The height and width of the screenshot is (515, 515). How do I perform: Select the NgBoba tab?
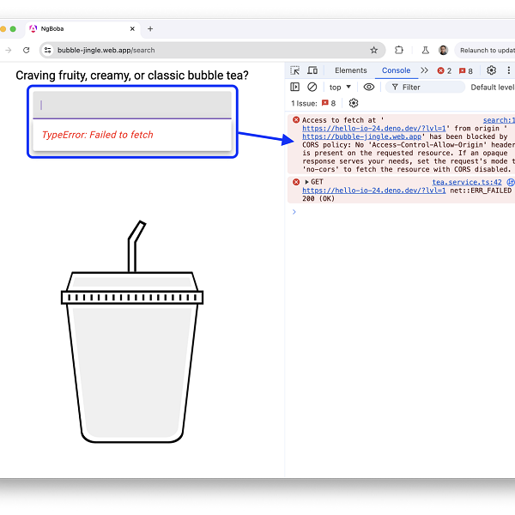(82, 29)
